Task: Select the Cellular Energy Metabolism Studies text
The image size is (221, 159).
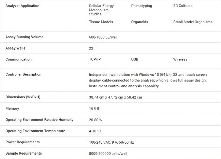Action: pyautogui.click(x=101, y=10)
